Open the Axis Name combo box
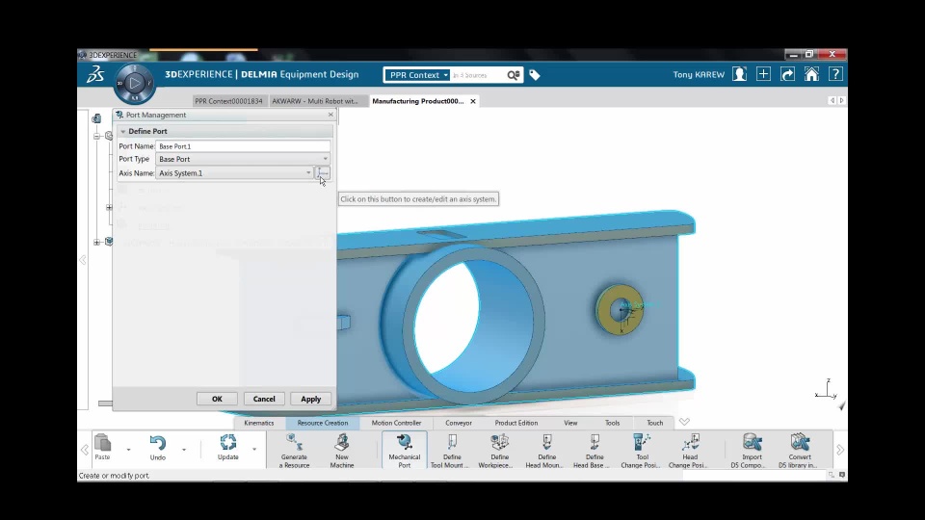The image size is (925, 520). coord(234,172)
